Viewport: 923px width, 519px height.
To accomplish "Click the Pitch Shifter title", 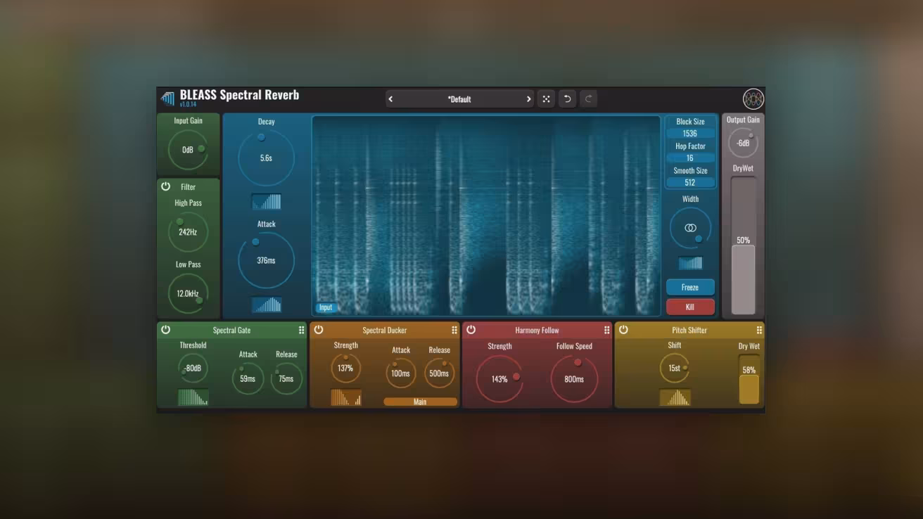I will point(689,330).
